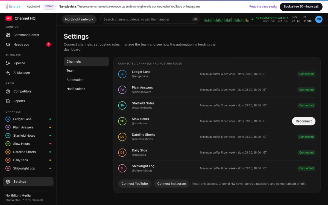Click AUTOMATION HEALTHY status text

(272, 18)
